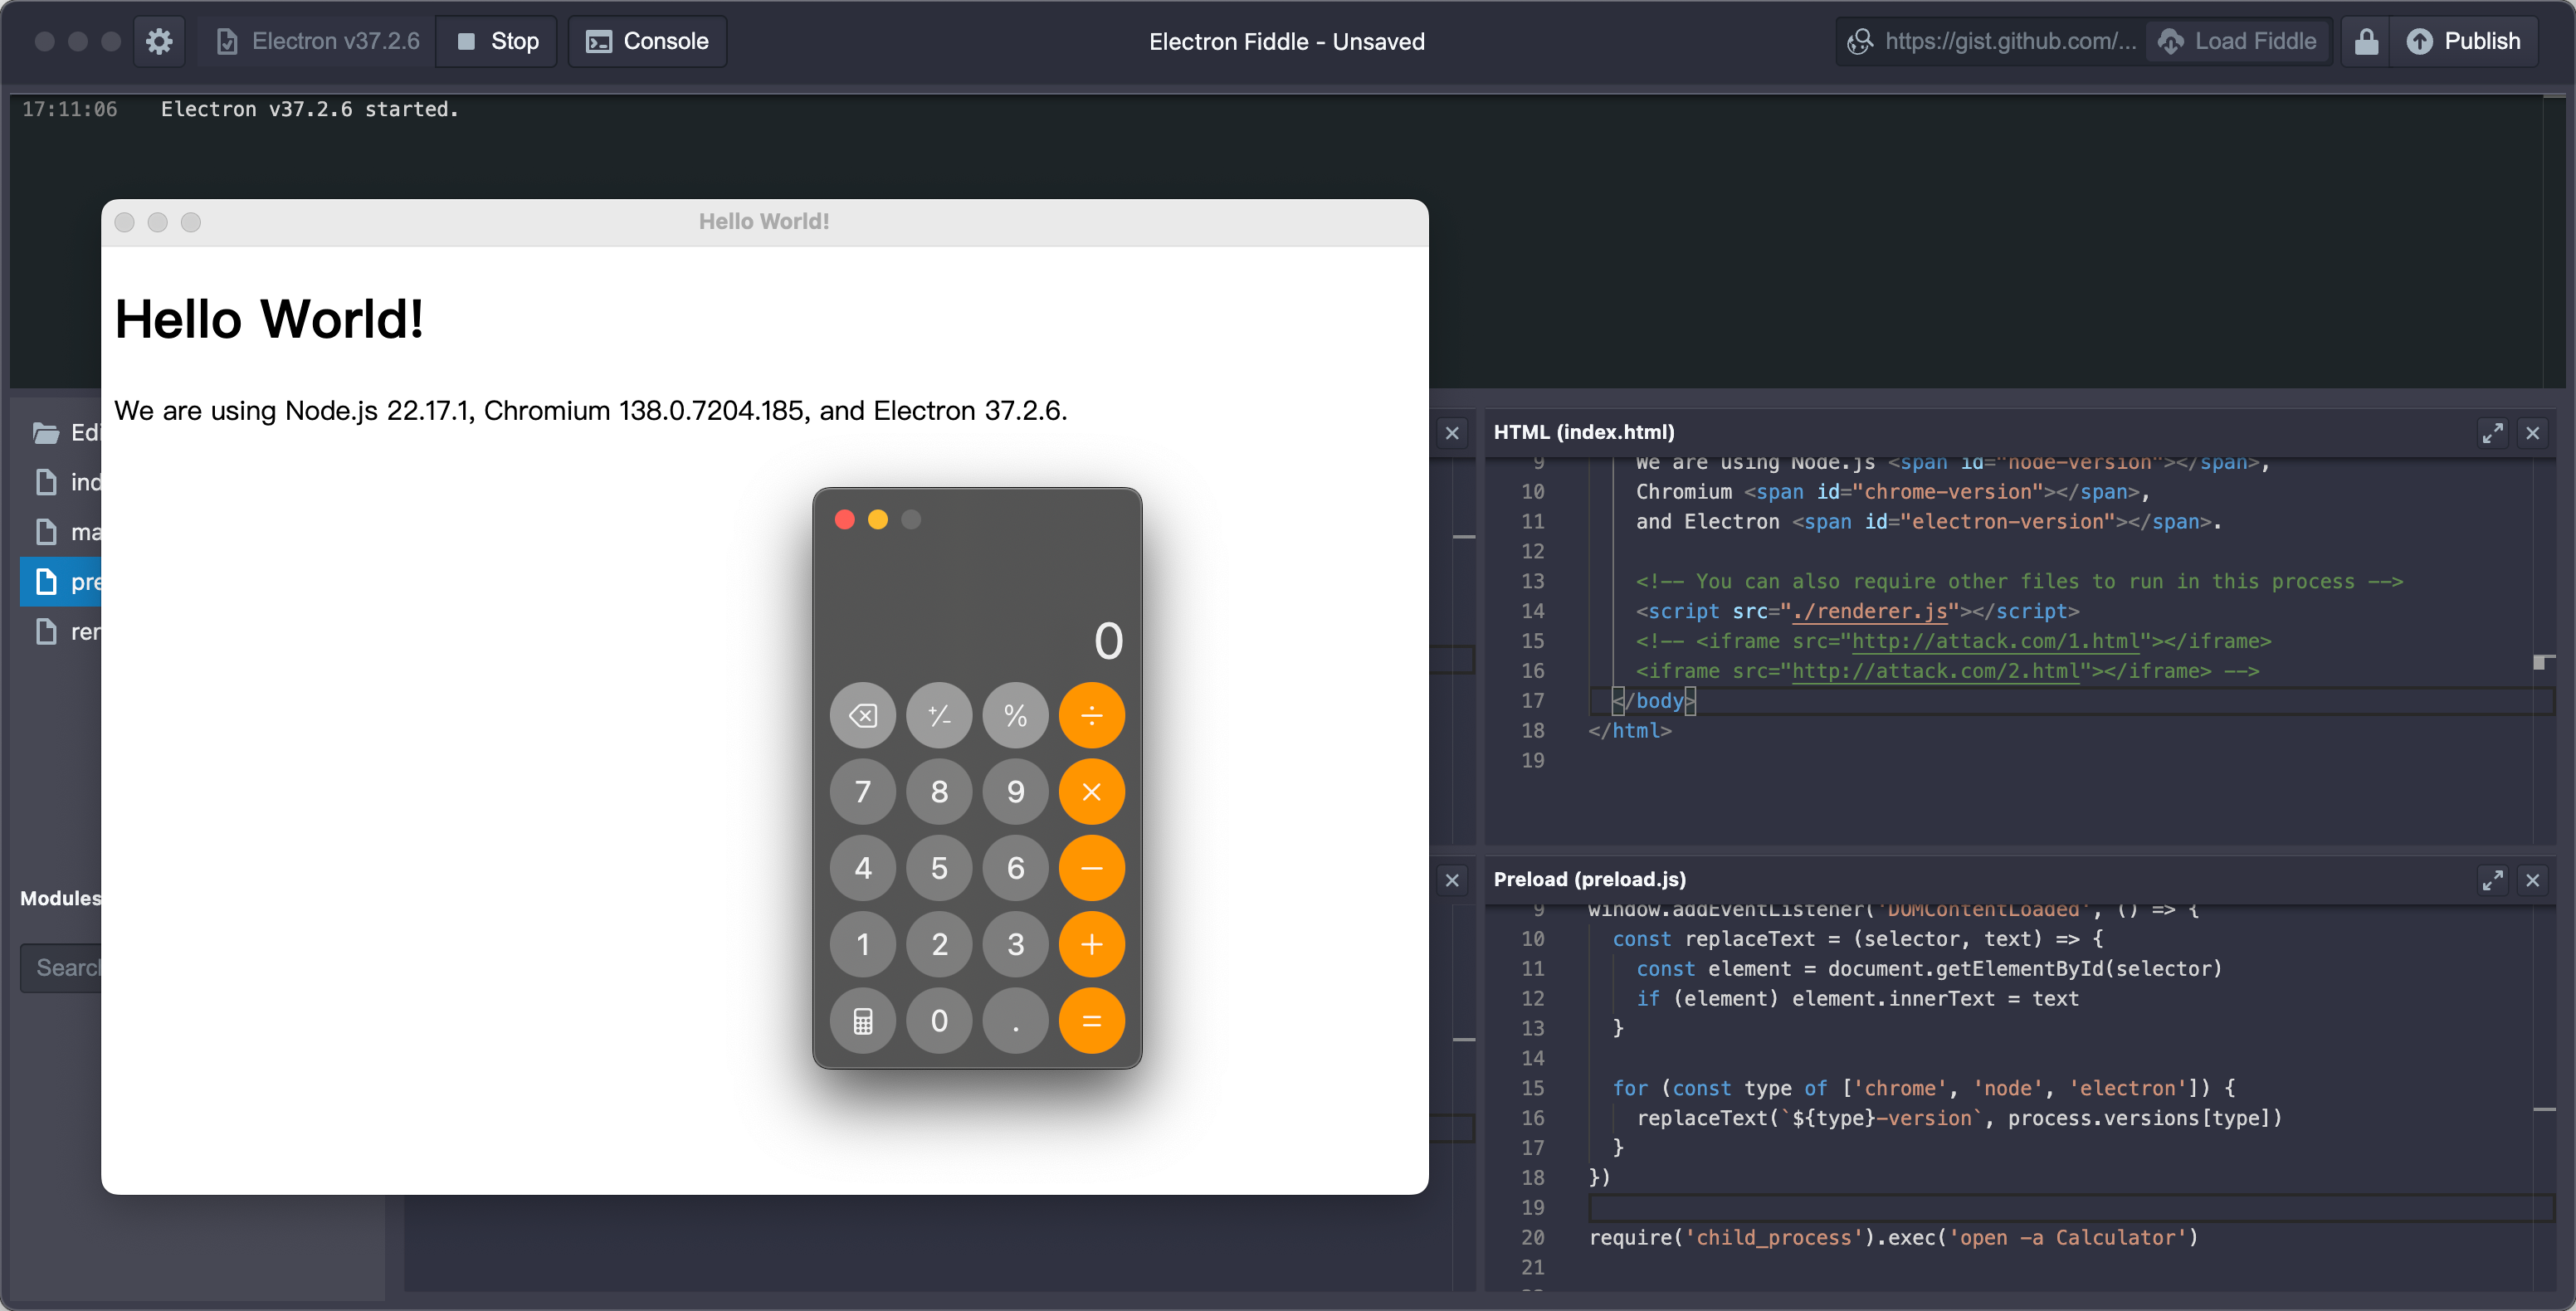Close the editor panel left of HTML

tap(1452, 433)
